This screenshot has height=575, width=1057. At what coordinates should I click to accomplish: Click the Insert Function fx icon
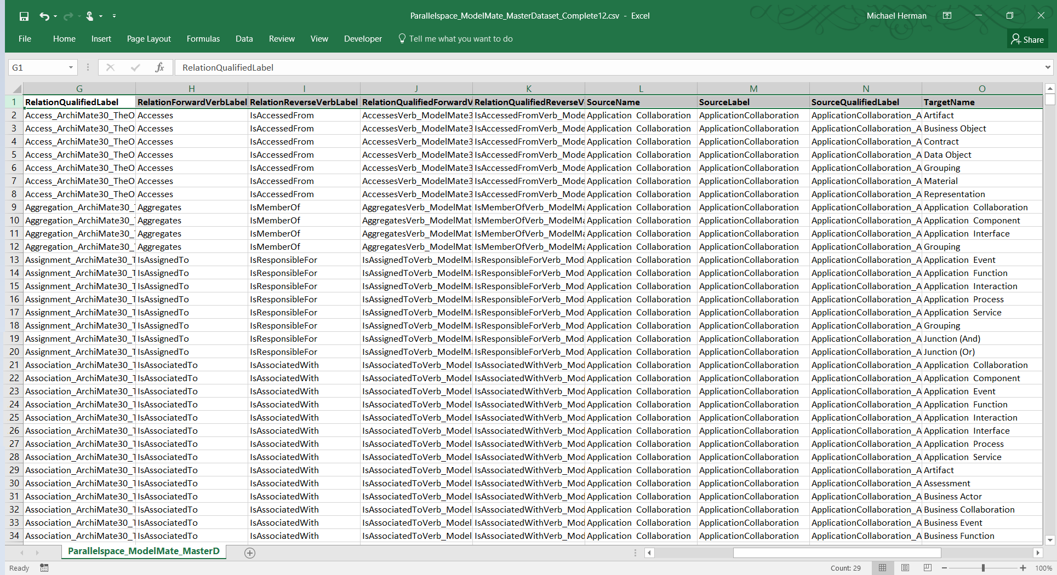tap(159, 67)
